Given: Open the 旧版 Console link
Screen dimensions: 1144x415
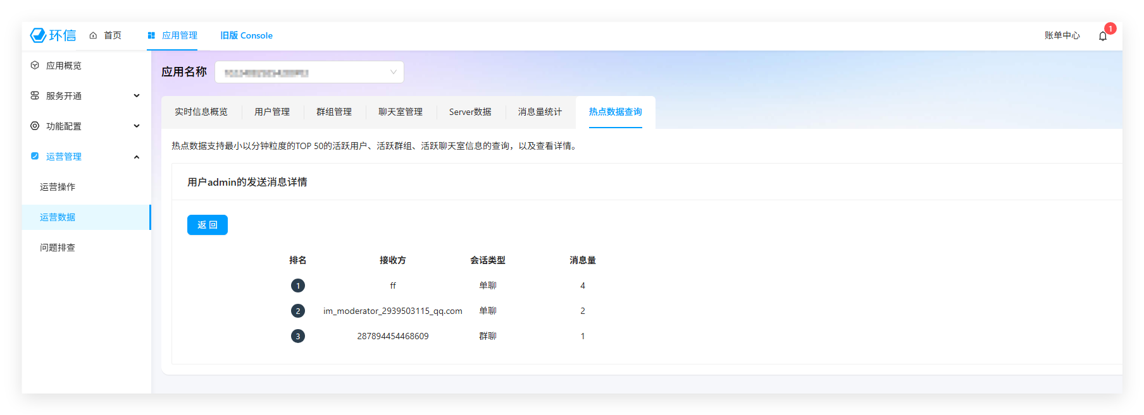Looking at the screenshot, I should click(x=246, y=35).
